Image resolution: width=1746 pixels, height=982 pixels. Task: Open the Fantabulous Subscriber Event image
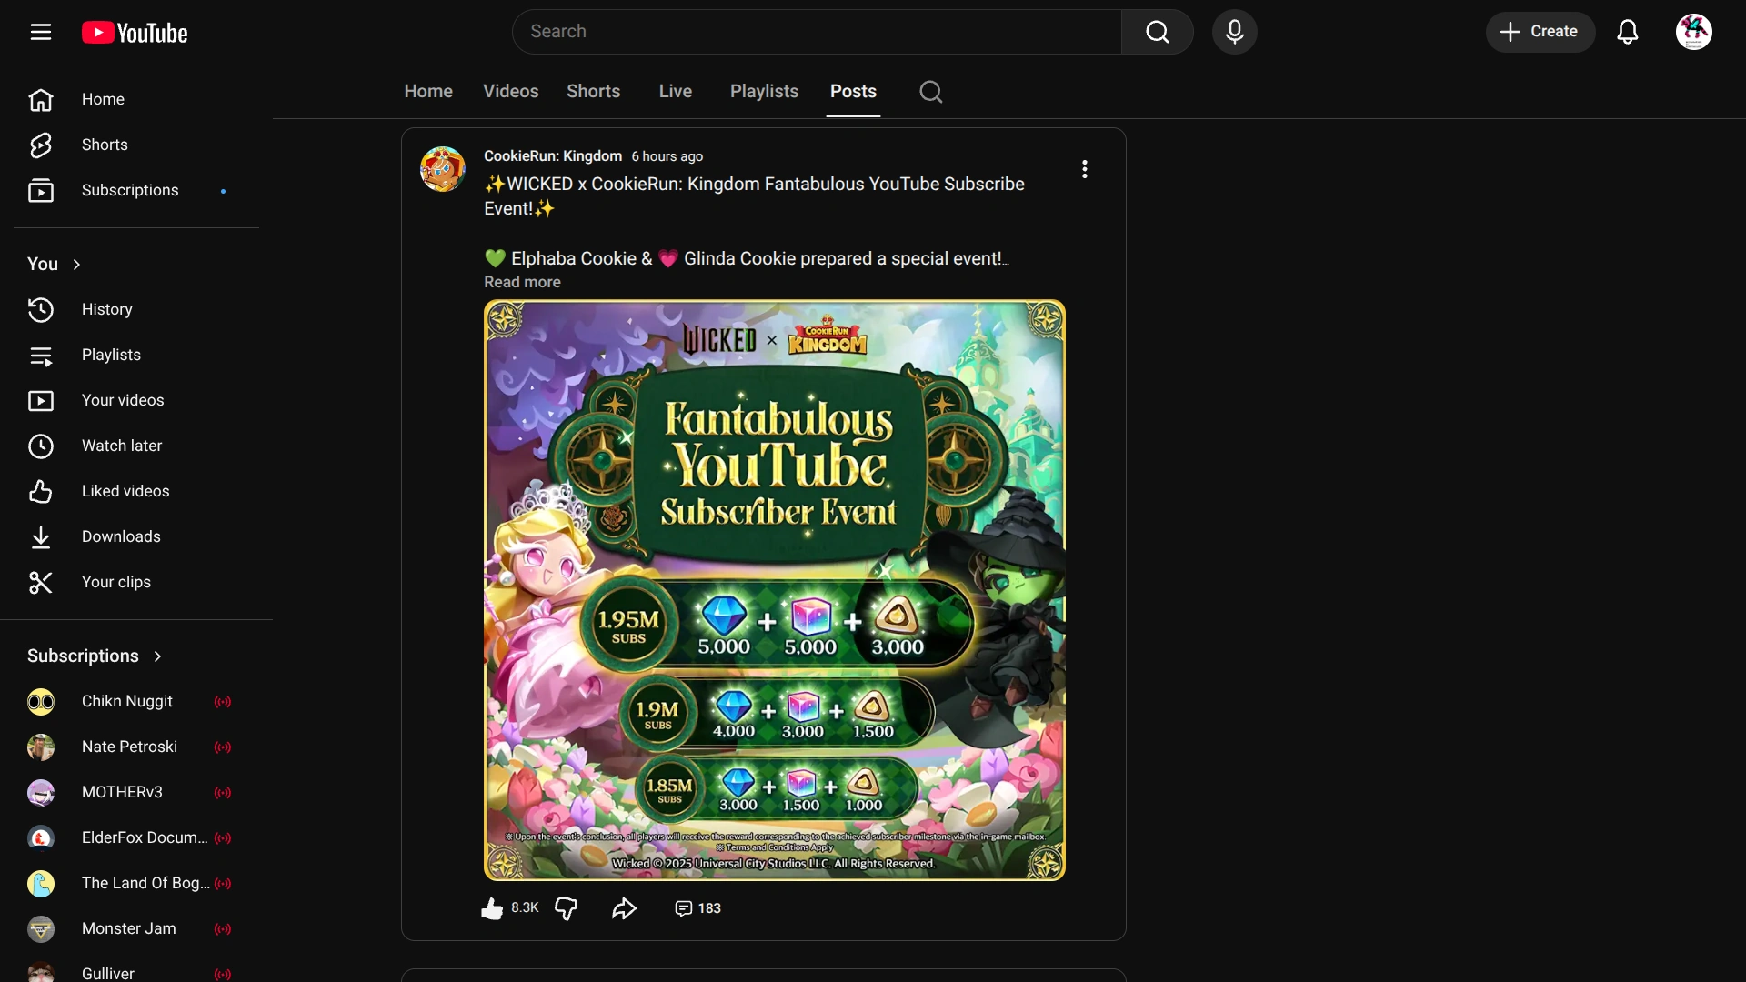pyautogui.click(x=774, y=590)
